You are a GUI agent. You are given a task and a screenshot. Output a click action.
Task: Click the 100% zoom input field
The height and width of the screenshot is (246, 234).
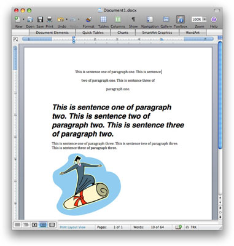[x=197, y=20]
